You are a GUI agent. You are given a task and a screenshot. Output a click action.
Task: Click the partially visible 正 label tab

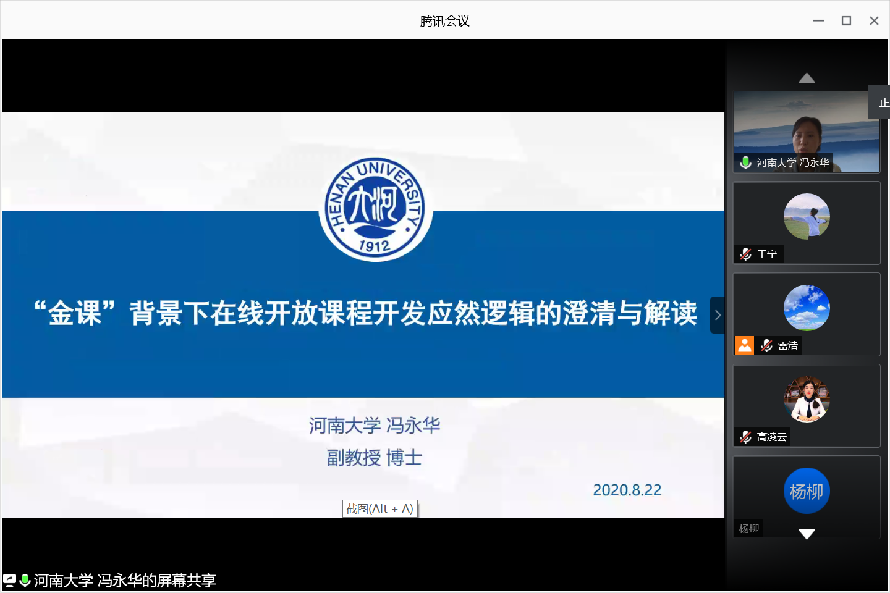tap(879, 102)
